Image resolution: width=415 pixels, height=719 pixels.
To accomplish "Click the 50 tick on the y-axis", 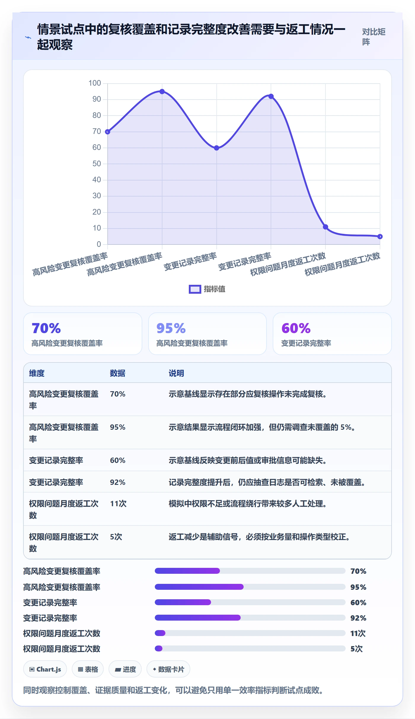I will click(x=97, y=164).
